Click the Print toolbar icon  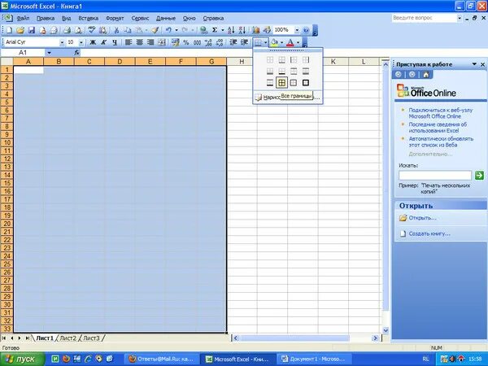point(67,30)
